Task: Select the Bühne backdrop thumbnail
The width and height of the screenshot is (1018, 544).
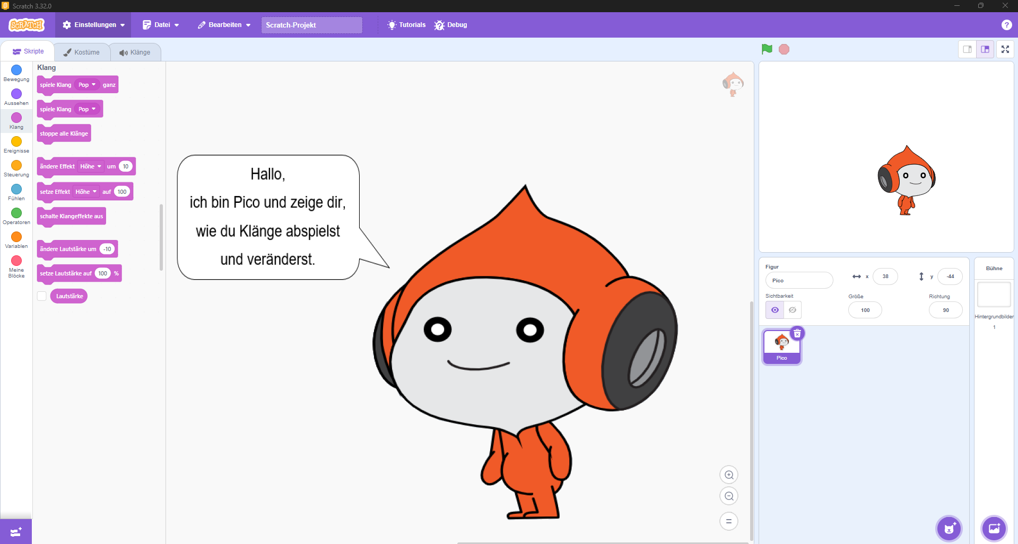Action: (x=994, y=295)
